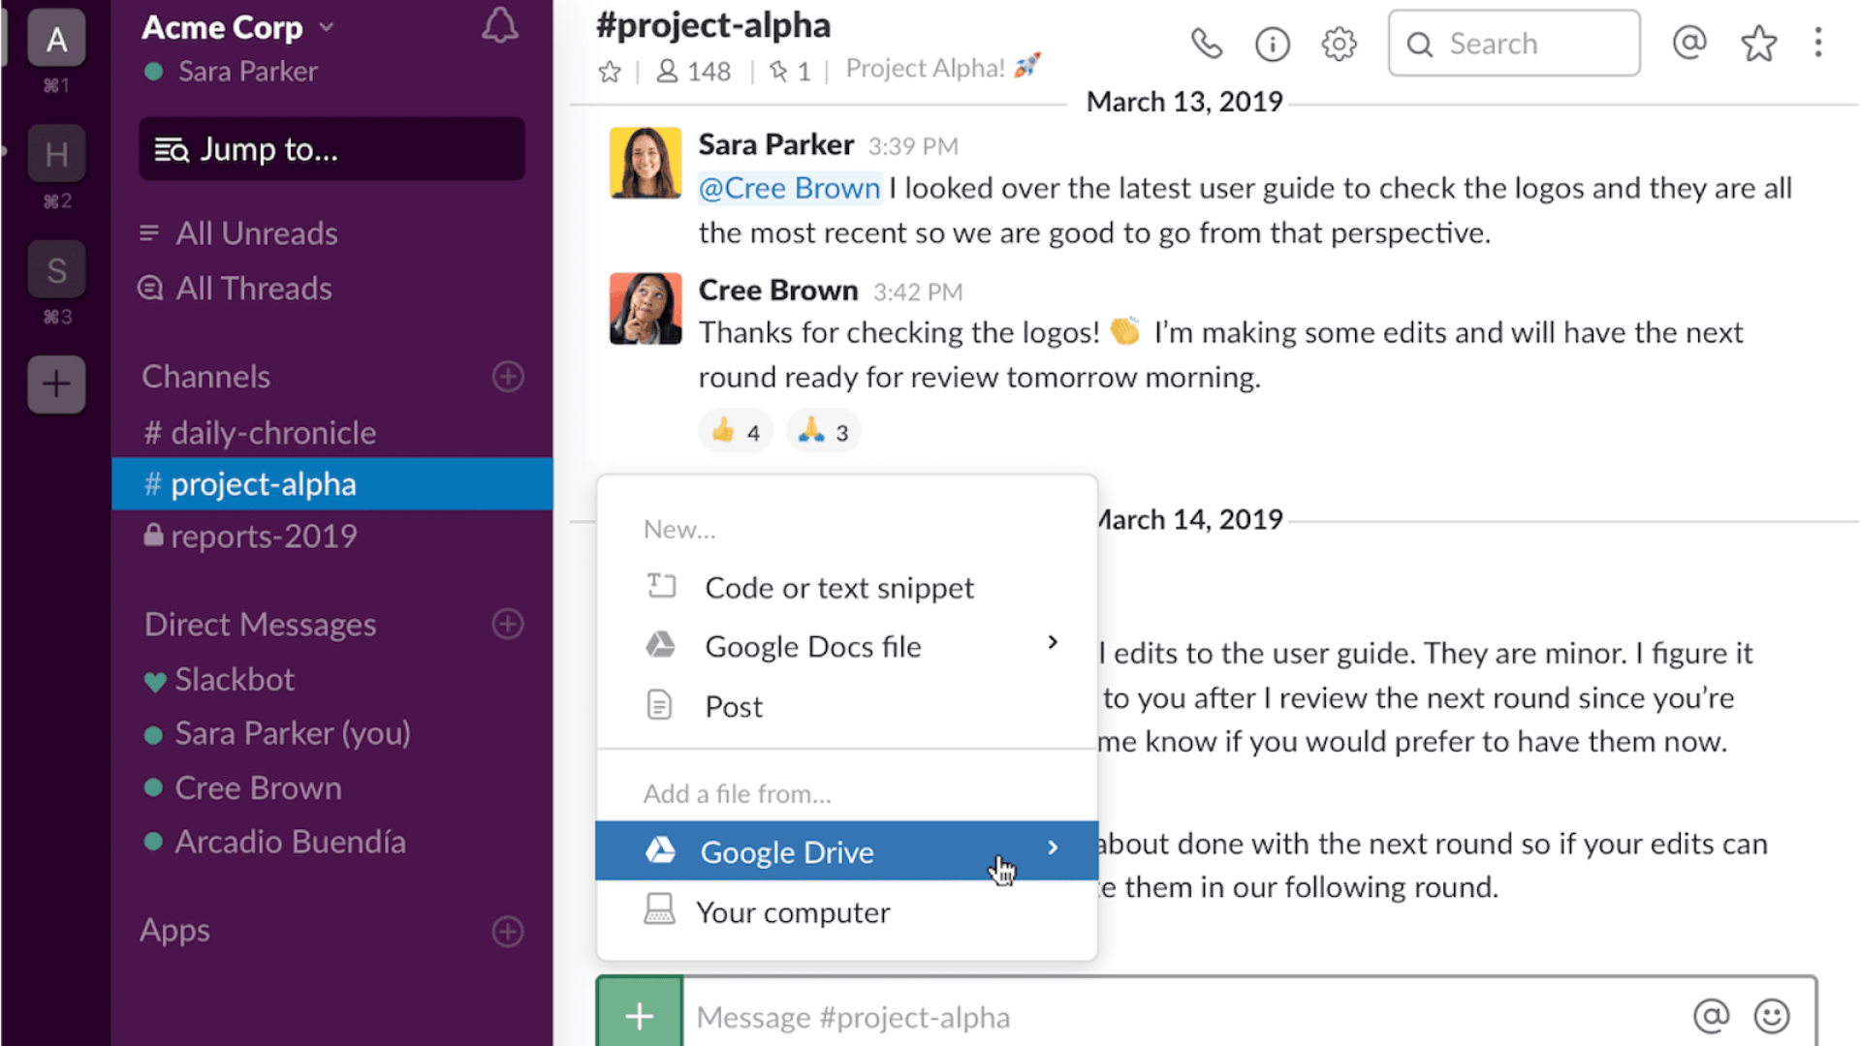
Task: Open the @Cree Brown mention
Action: pos(790,188)
